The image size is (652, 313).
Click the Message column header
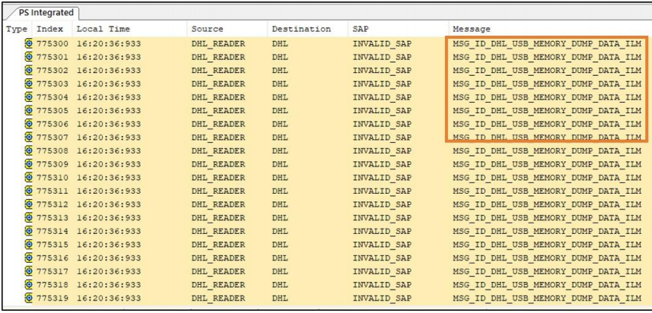[x=472, y=29]
